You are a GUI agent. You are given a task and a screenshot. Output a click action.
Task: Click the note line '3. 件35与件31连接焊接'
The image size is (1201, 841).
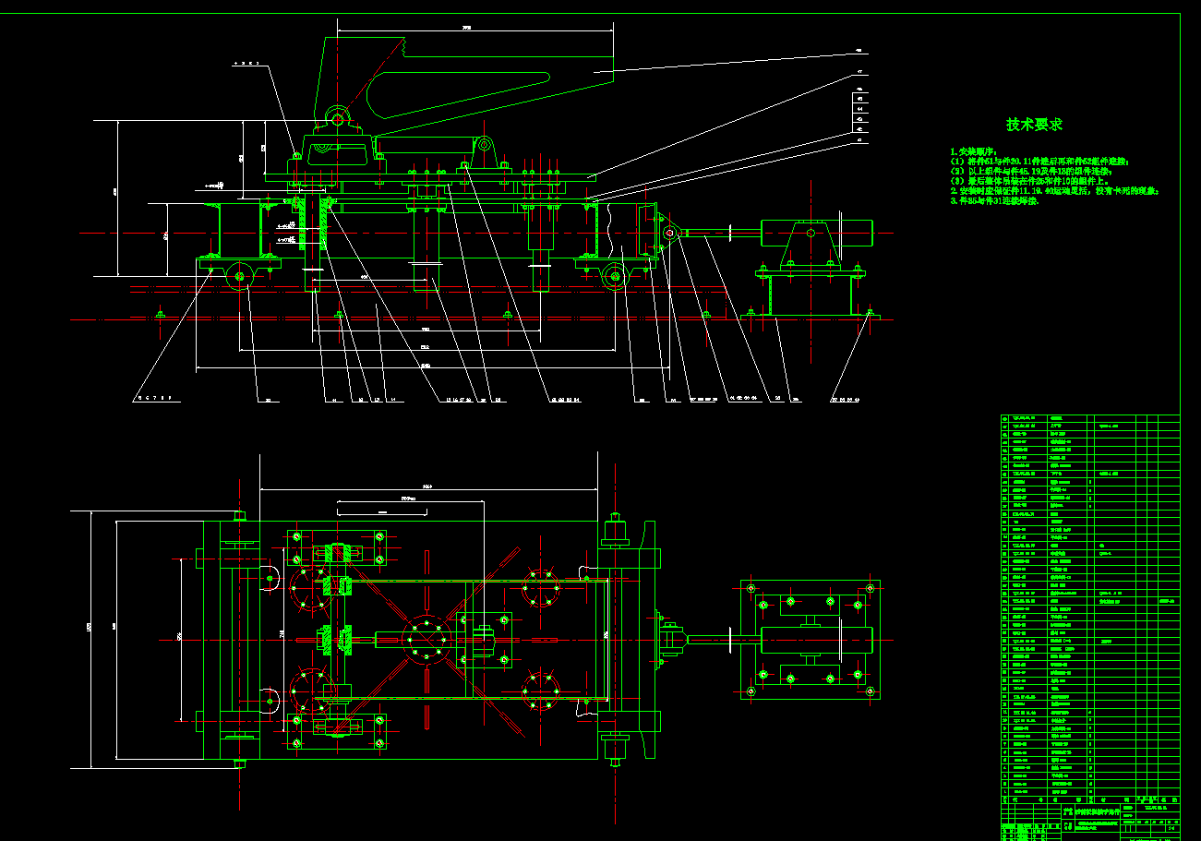click(x=995, y=200)
